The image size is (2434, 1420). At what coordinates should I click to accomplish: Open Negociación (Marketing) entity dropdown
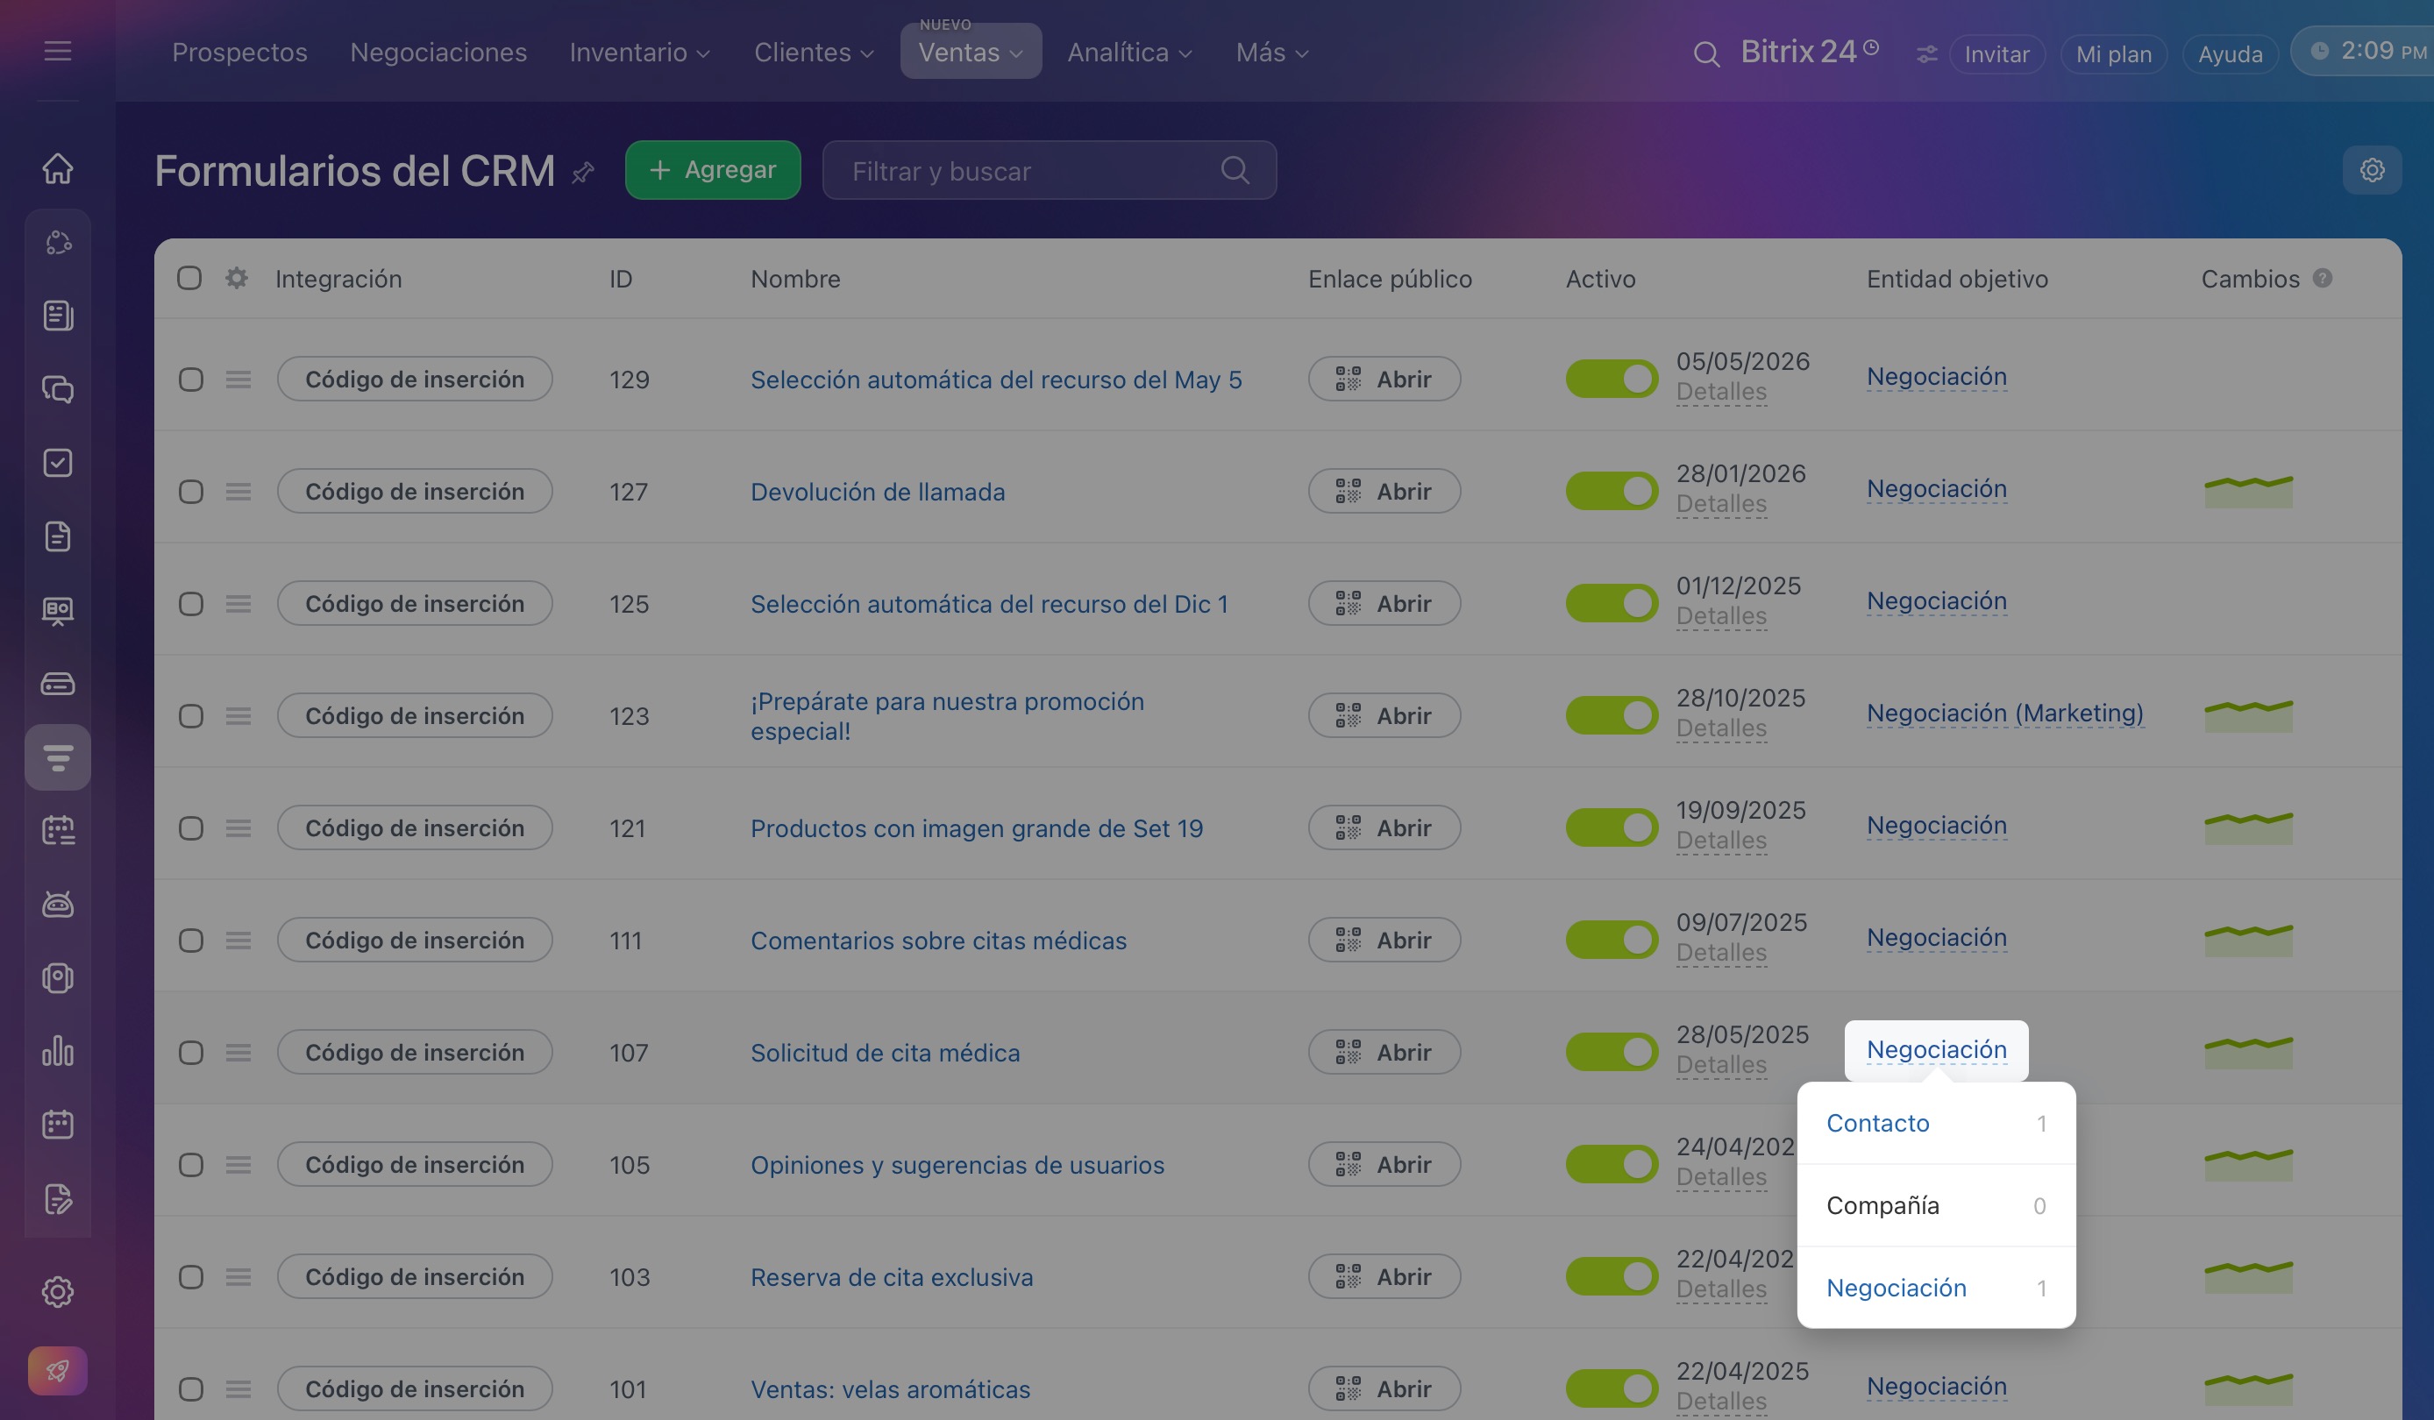pos(2005,714)
